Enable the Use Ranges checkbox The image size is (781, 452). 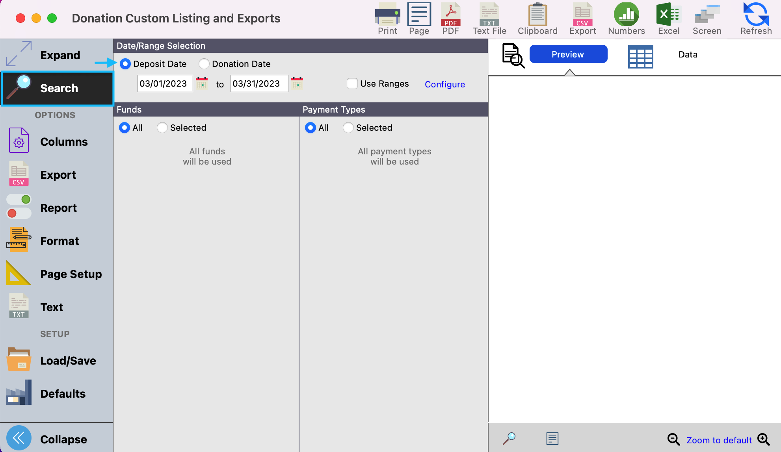click(352, 83)
